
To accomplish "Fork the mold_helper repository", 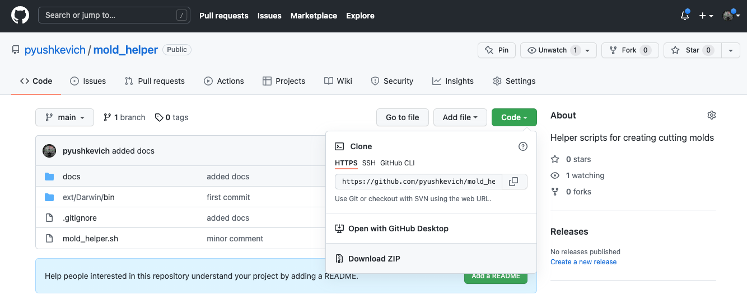I will coord(629,50).
